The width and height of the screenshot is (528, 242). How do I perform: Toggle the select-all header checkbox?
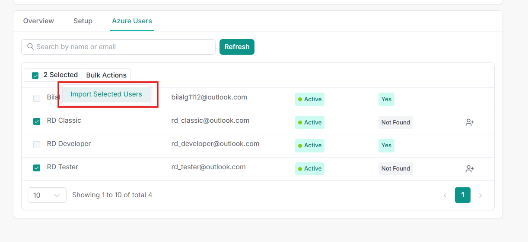[x=35, y=75]
